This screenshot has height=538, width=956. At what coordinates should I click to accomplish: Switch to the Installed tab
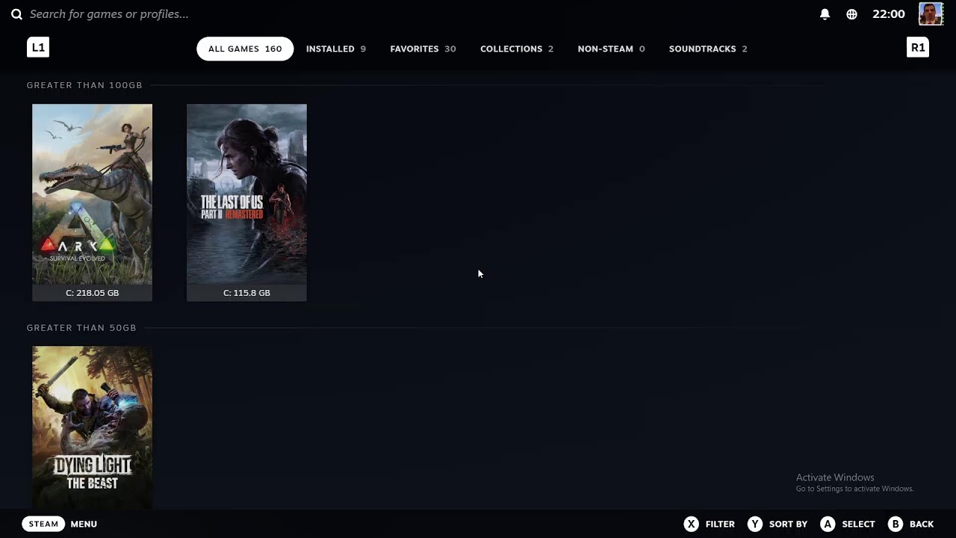pyautogui.click(x=336, y=49)
